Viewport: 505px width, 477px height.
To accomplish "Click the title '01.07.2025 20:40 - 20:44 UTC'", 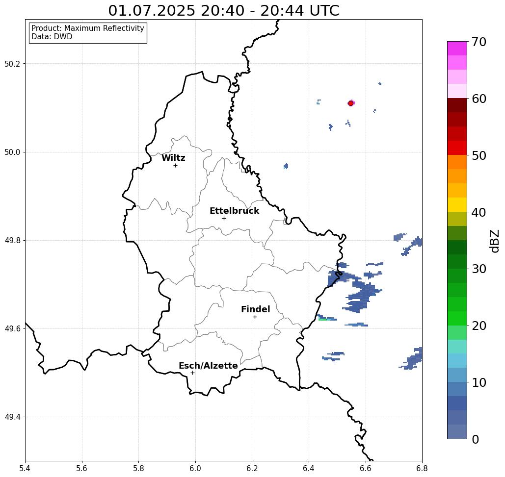I will tap(223, 10).
